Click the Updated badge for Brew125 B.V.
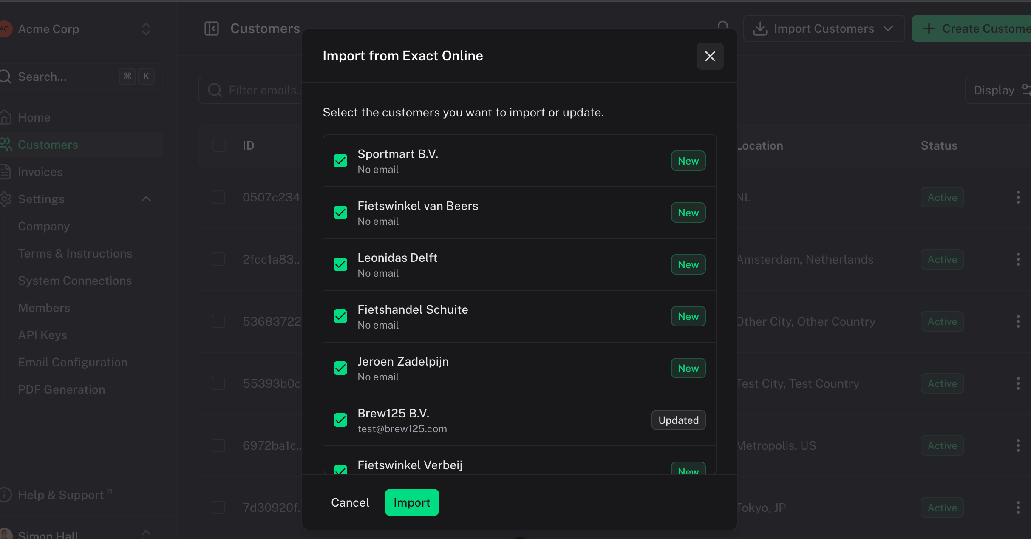This screenshot has height=539, width=1031. coord(679,420)
